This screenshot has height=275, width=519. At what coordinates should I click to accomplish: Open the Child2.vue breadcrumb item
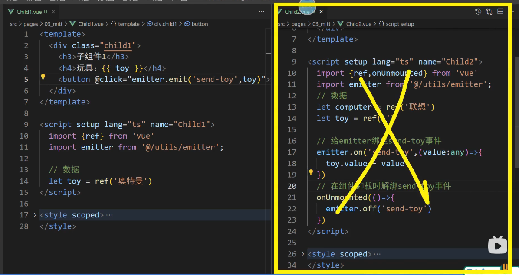pos(359,24)
